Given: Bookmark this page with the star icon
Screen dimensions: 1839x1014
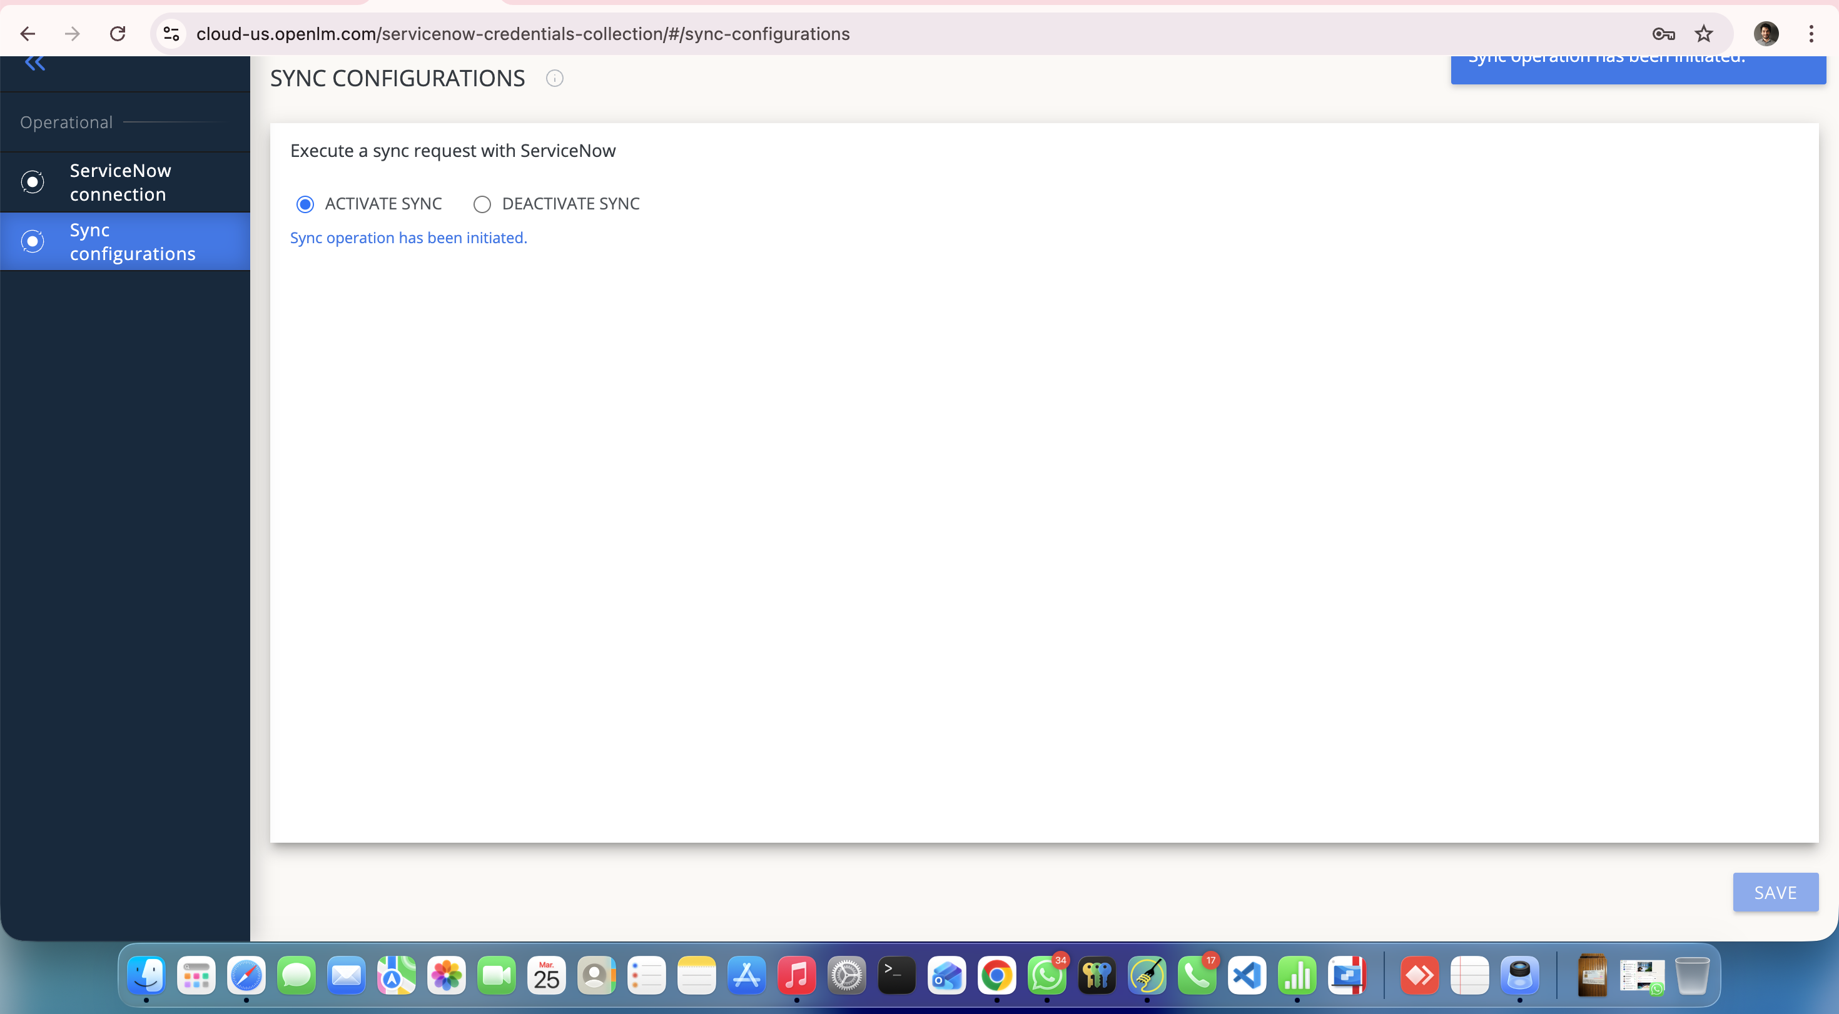Looking at the screenshot, I should pyautogui.click(x=1703, y=34).
